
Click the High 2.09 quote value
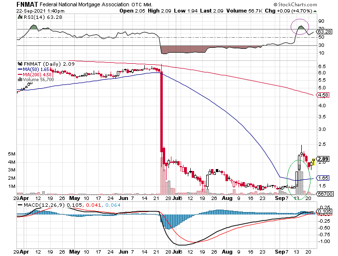pyautogui.click(x=159, y=11)
